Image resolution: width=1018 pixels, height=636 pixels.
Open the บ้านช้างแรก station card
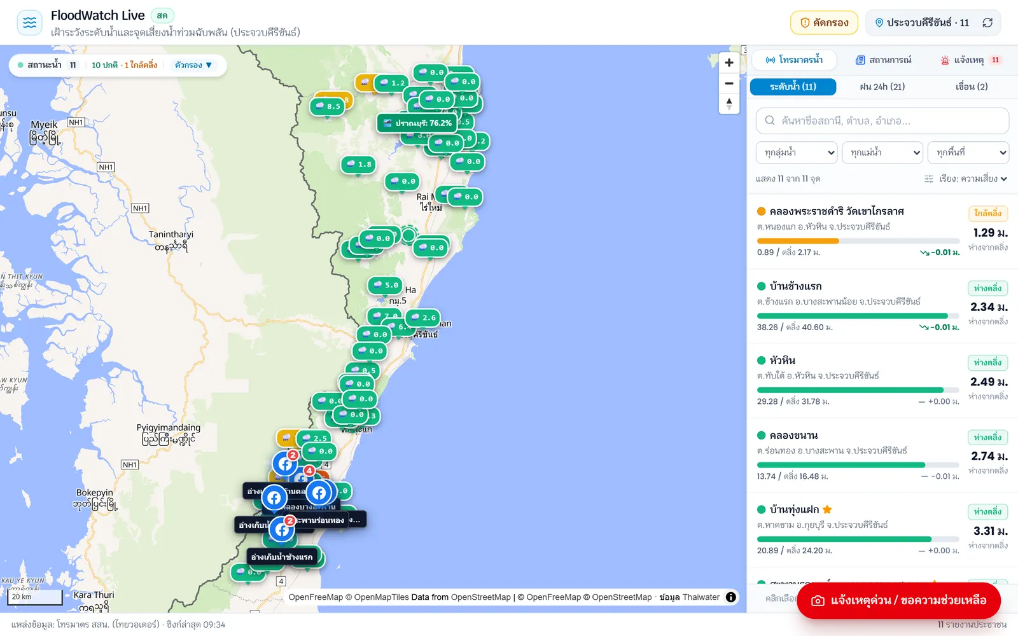click(x=882, y=307)
